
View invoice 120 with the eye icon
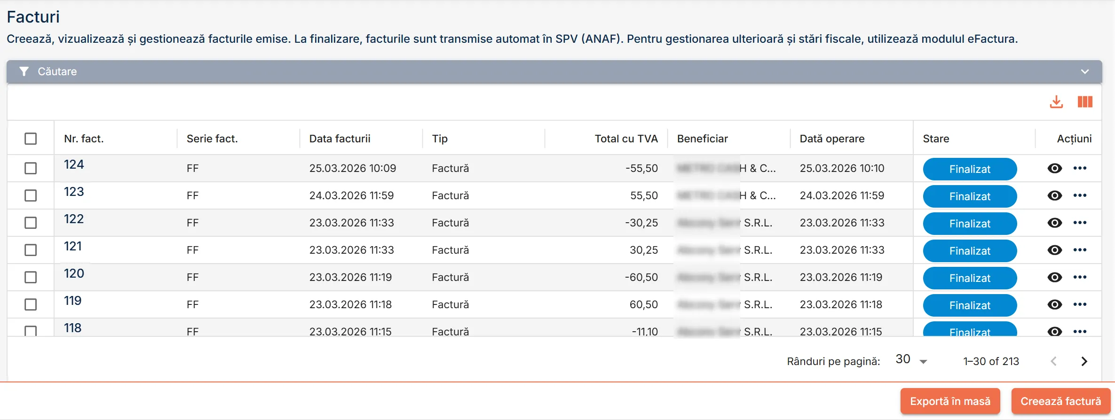coord(1055,277)
